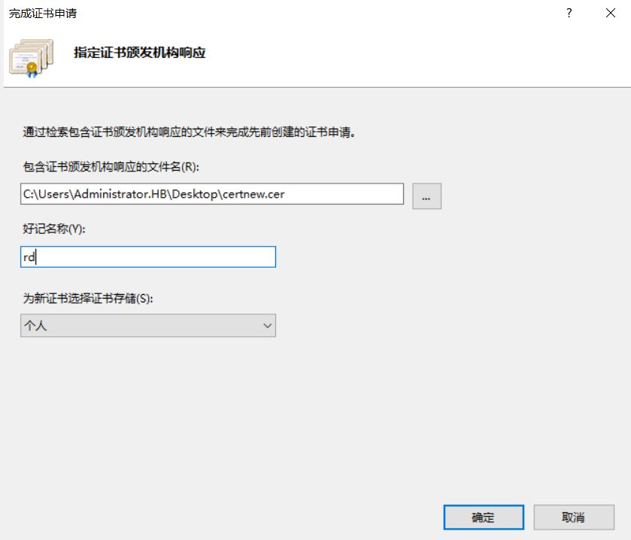Click the help question mark icon
This screenshot has height=540, width=631.
point(569,13)
